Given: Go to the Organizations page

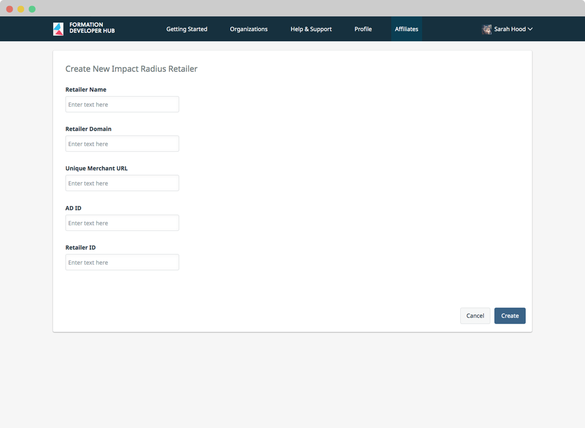Looking at the screenshot, I should pyautogui.click(x=248, y=29).
